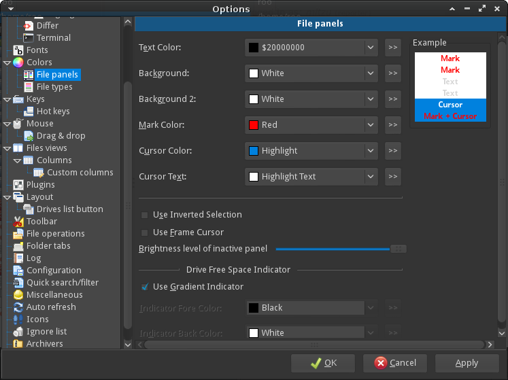The image size is (508, 380).
Task: Click the horizontal scrollbar right arrow
Action: pos(490,345)
